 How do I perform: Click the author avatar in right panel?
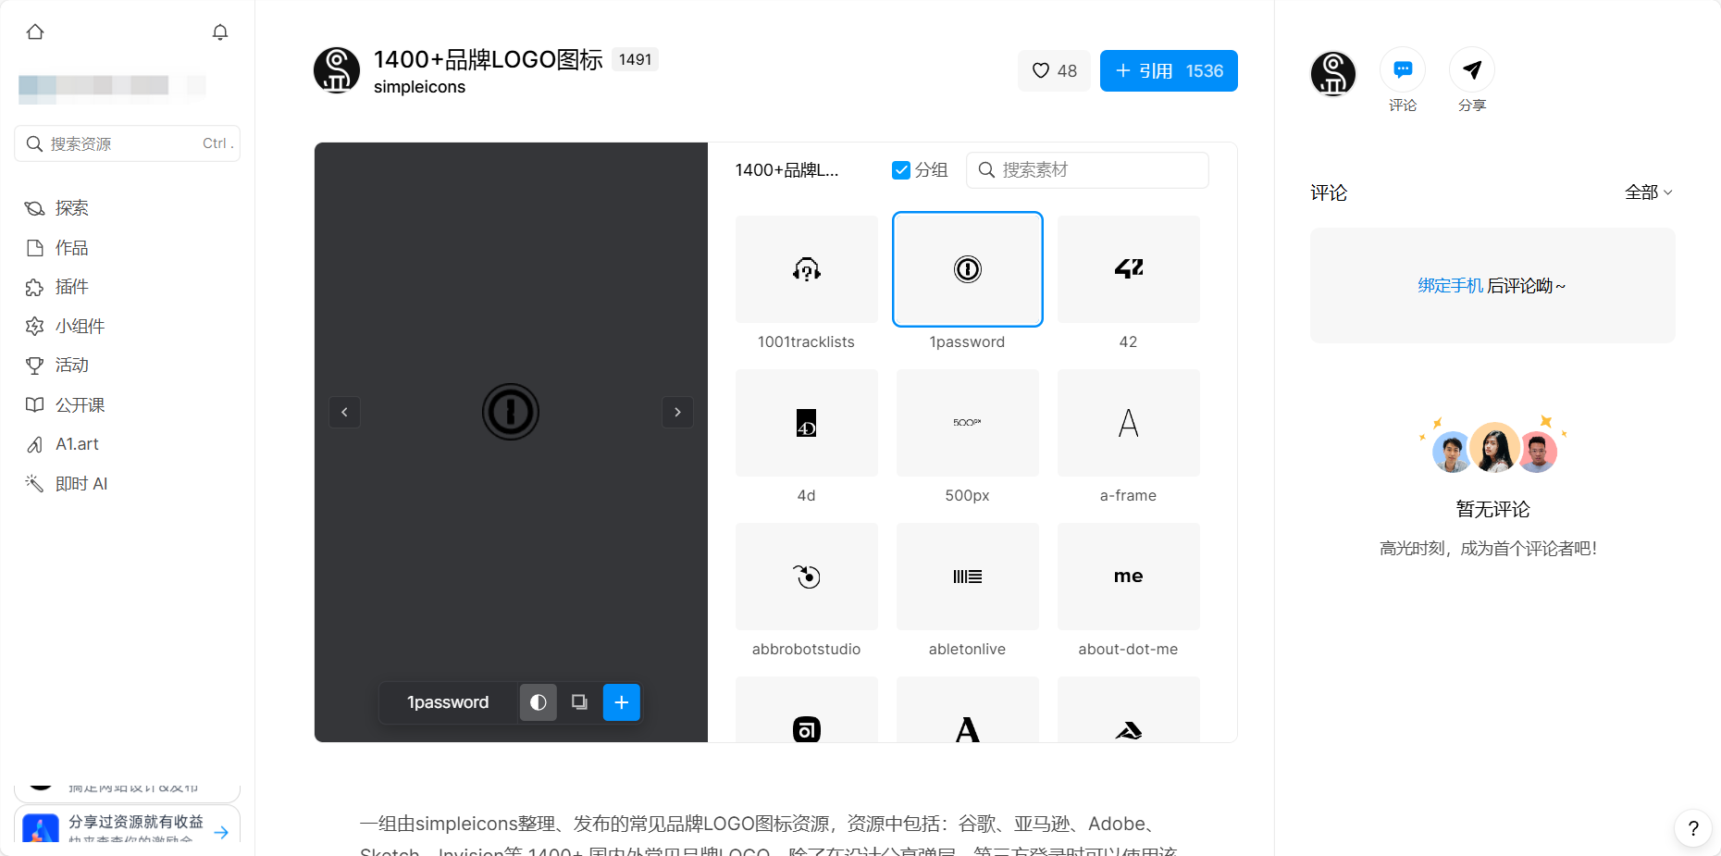(1333, 74)
